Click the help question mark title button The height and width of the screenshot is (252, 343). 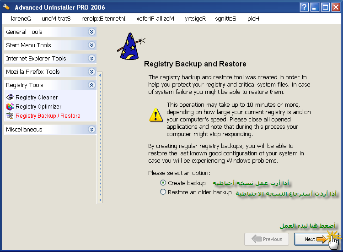[304, 7]
